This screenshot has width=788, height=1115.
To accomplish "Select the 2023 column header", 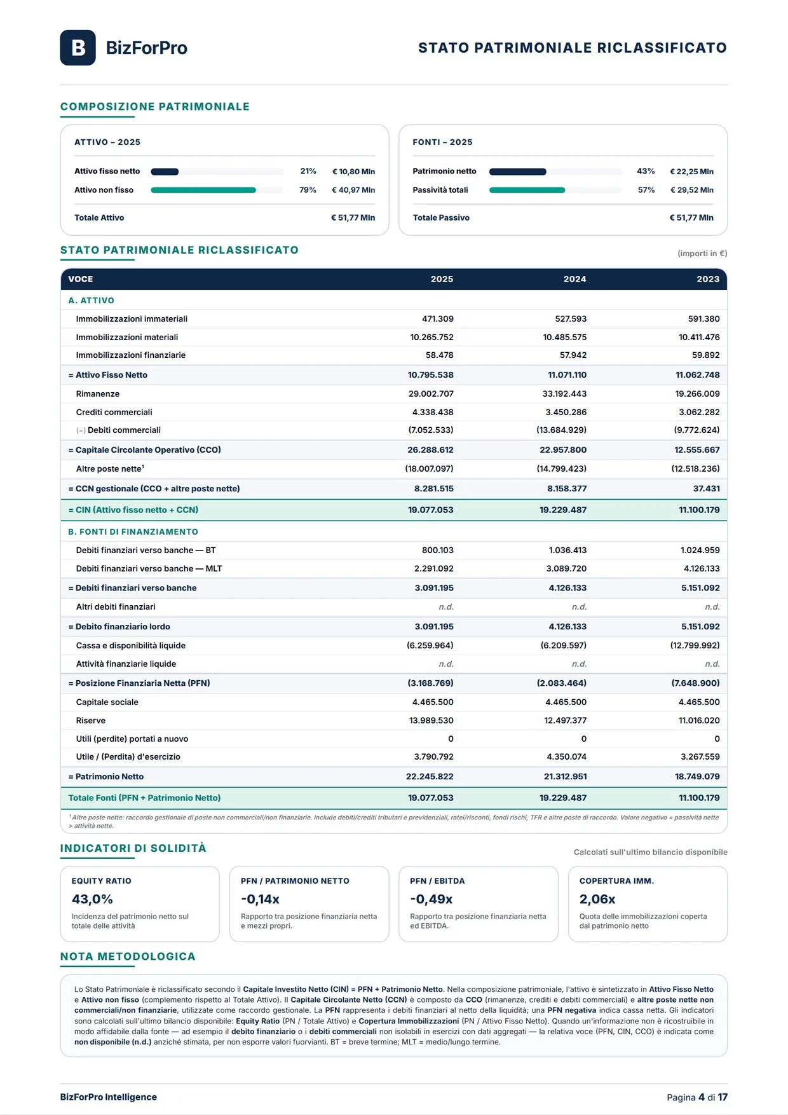I will point(708,279).
